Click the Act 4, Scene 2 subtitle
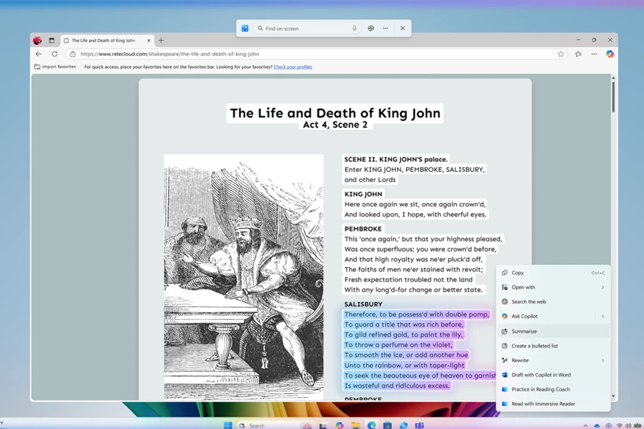 335,125
